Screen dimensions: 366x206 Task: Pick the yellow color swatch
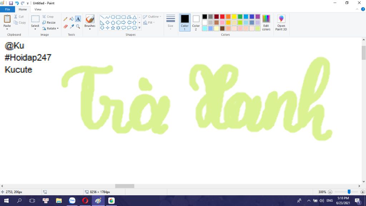[234, 16]
